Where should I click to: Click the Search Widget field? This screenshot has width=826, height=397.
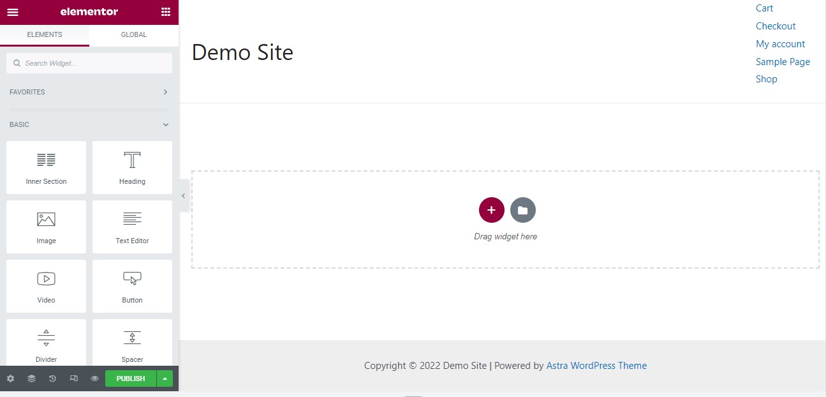[x=89, y=63]
